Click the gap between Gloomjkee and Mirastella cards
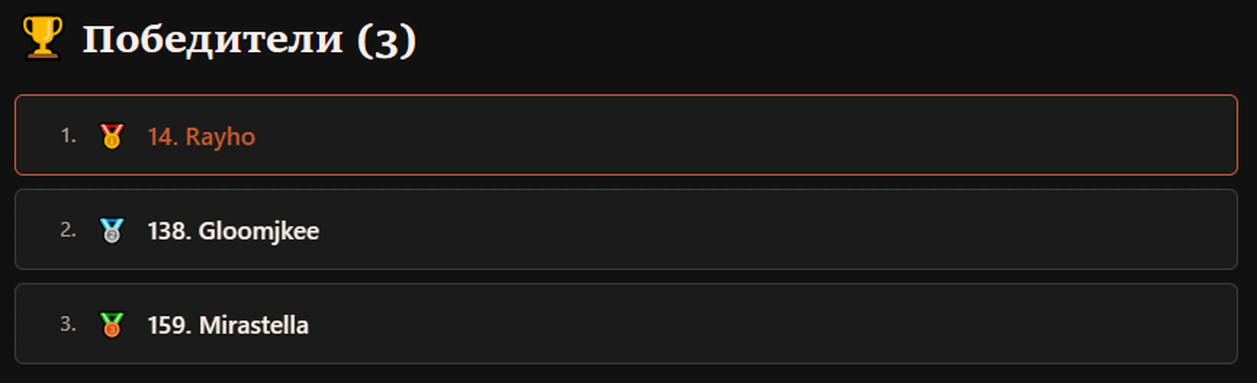 pos(627,276)
